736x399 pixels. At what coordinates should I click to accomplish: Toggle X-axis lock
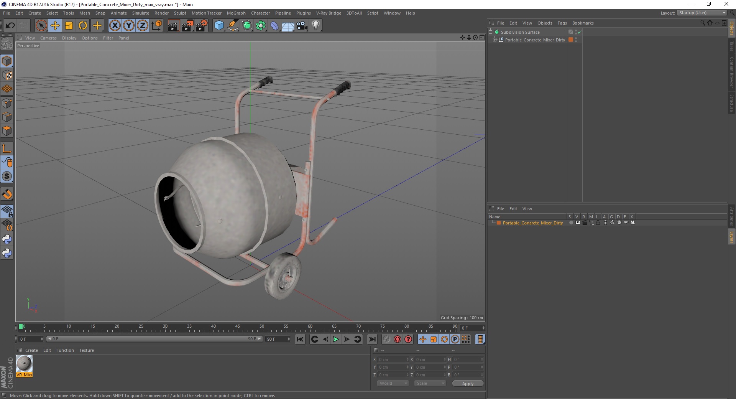tap(115, 26)
